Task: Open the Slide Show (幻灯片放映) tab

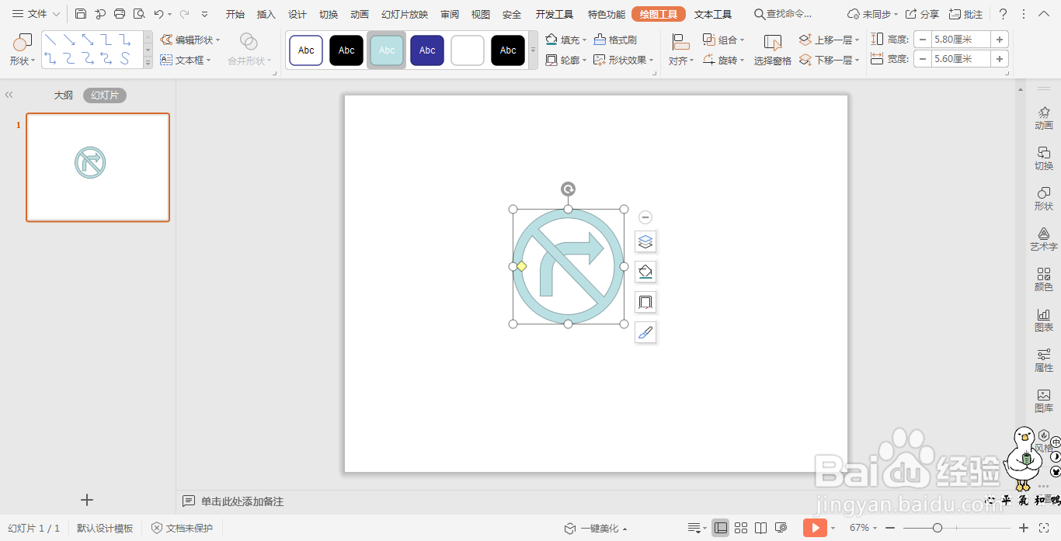Action: [x=405, y=14]
